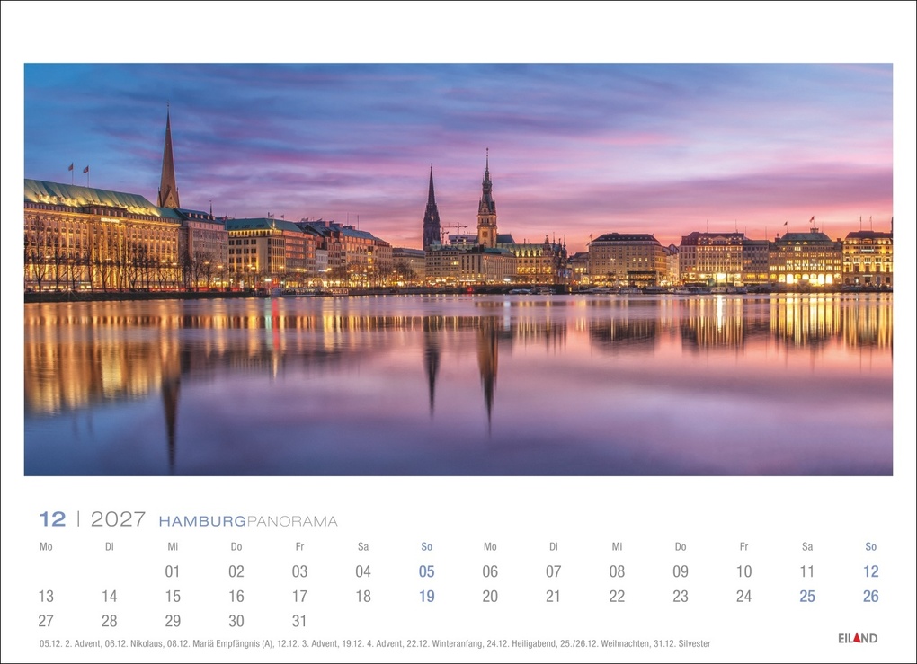The image size is (917, 664).
Task: Select the HAMBURG title text
Action: [x=200, y=519]
